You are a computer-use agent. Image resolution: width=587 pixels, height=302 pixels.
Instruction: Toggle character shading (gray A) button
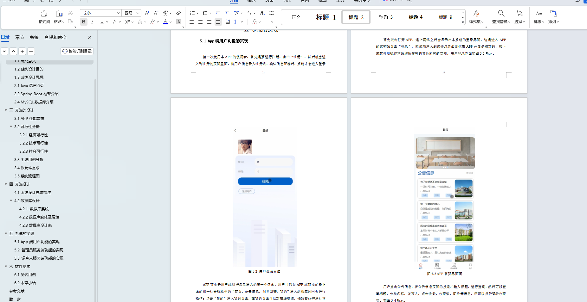[179, 22]
